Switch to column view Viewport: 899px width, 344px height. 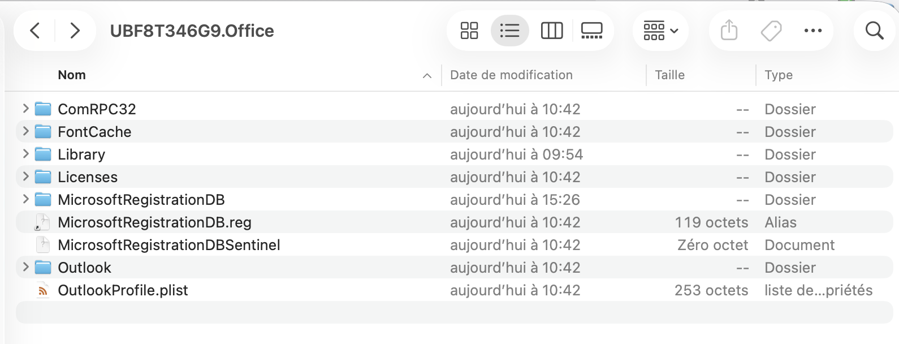click(x=552, y=31)
